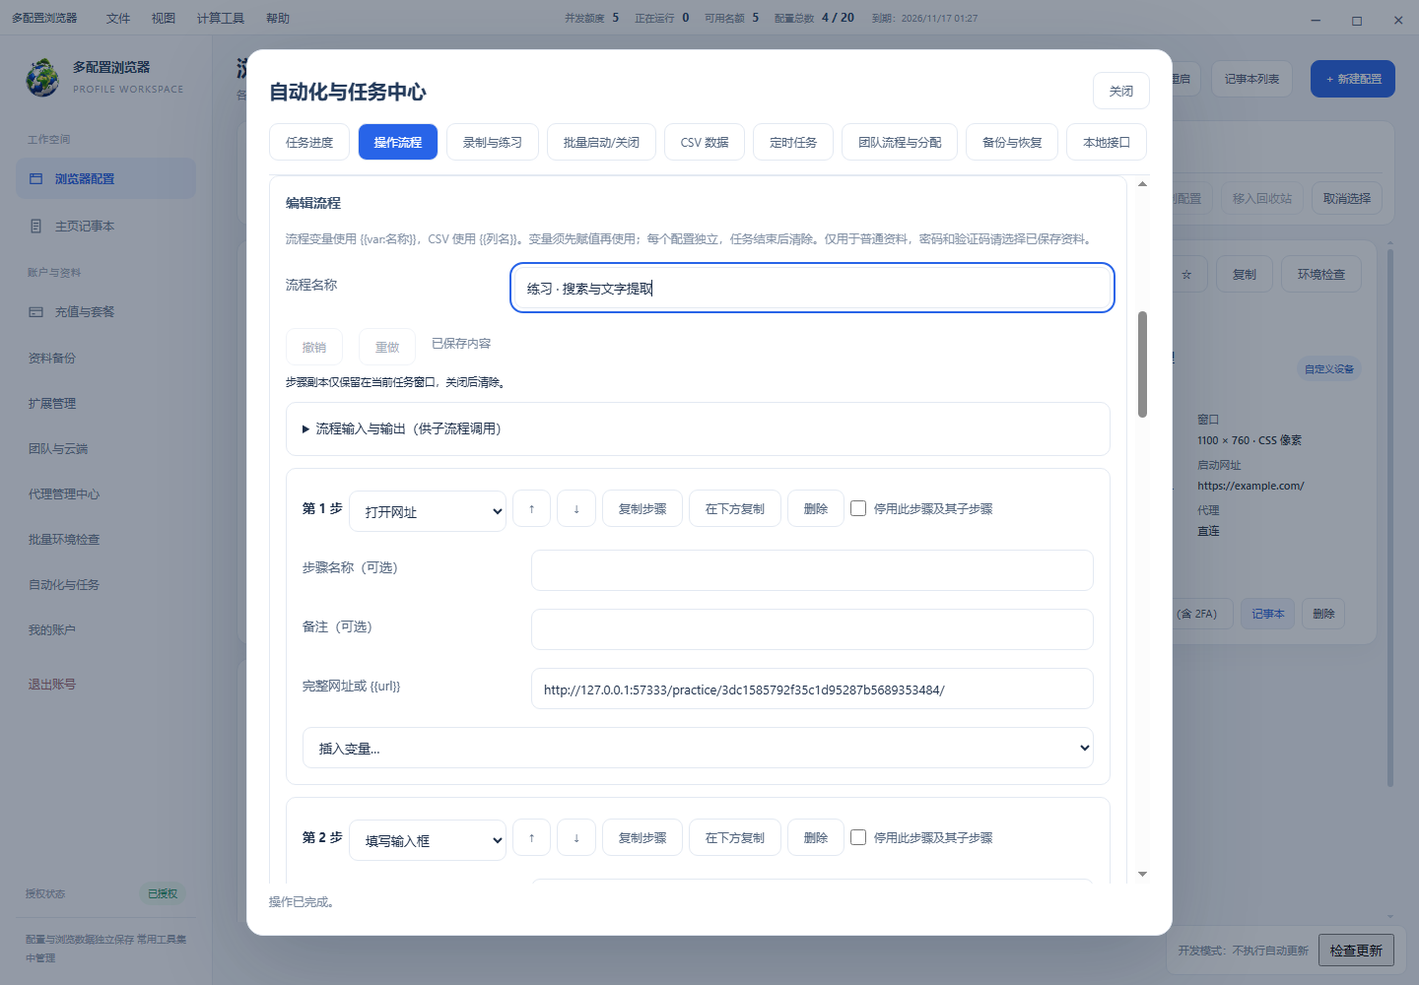Click the star favorite button in background window
Screen dimensions: 1419x985
click(x=1186, y=275)
